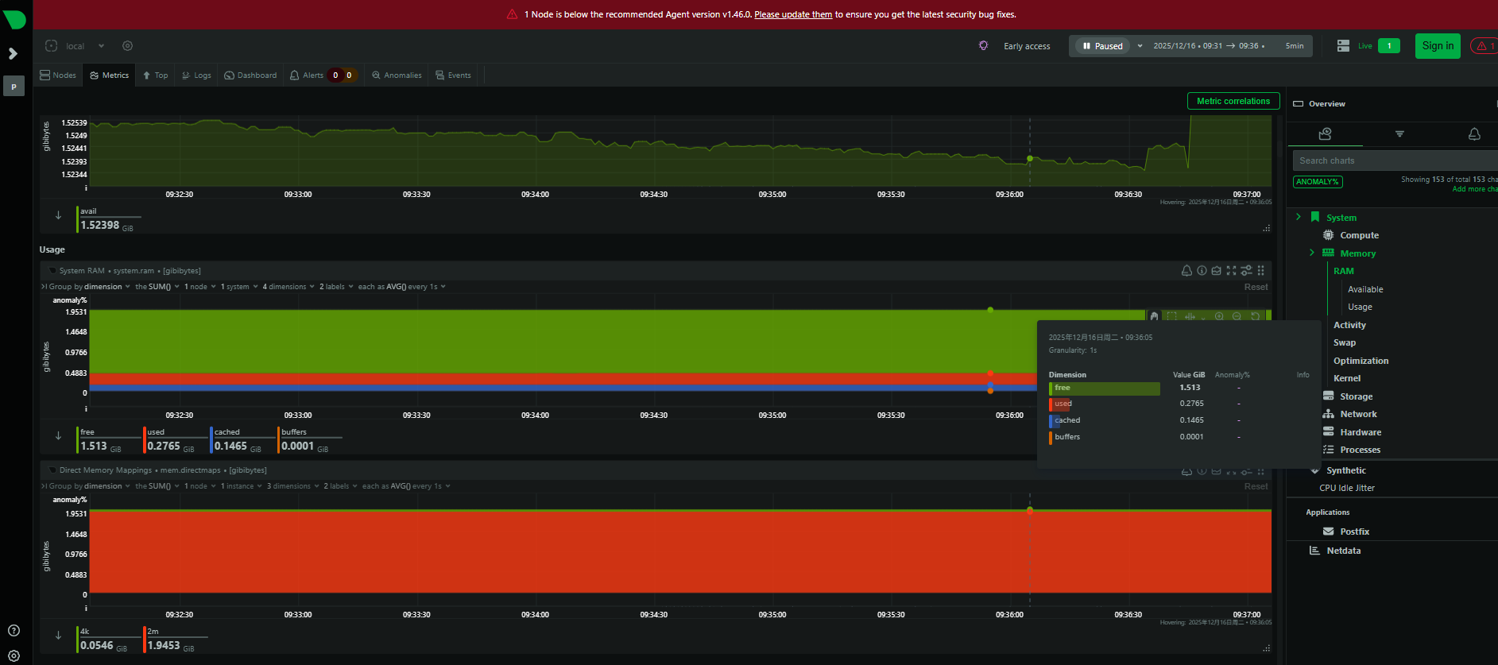
Task: Open Group by dimension dropdown on System RAM
Action: point(90,287)
